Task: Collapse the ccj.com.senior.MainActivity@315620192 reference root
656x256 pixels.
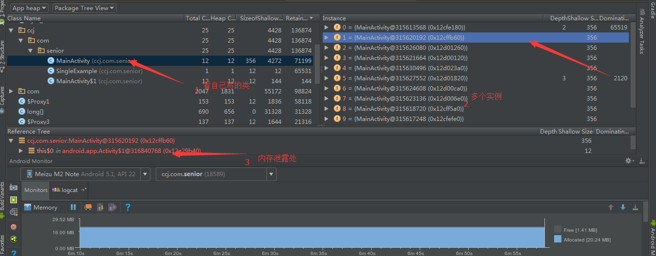Action: pos(11,140)
